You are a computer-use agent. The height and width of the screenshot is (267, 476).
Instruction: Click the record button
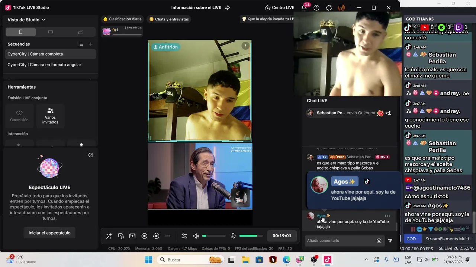point(144,236)
